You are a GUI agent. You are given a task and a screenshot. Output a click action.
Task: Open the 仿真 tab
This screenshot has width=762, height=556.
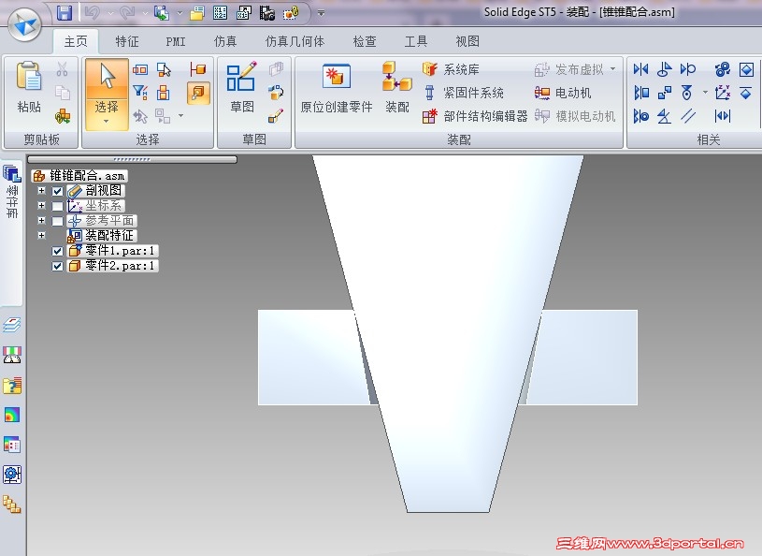coord(225,41)
